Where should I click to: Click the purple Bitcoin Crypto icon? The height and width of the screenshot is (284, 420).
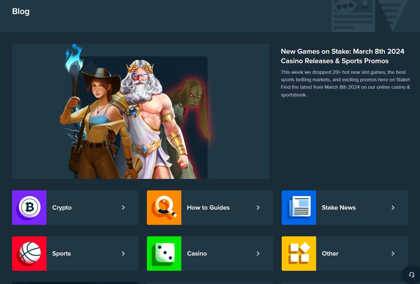[29, 208]
